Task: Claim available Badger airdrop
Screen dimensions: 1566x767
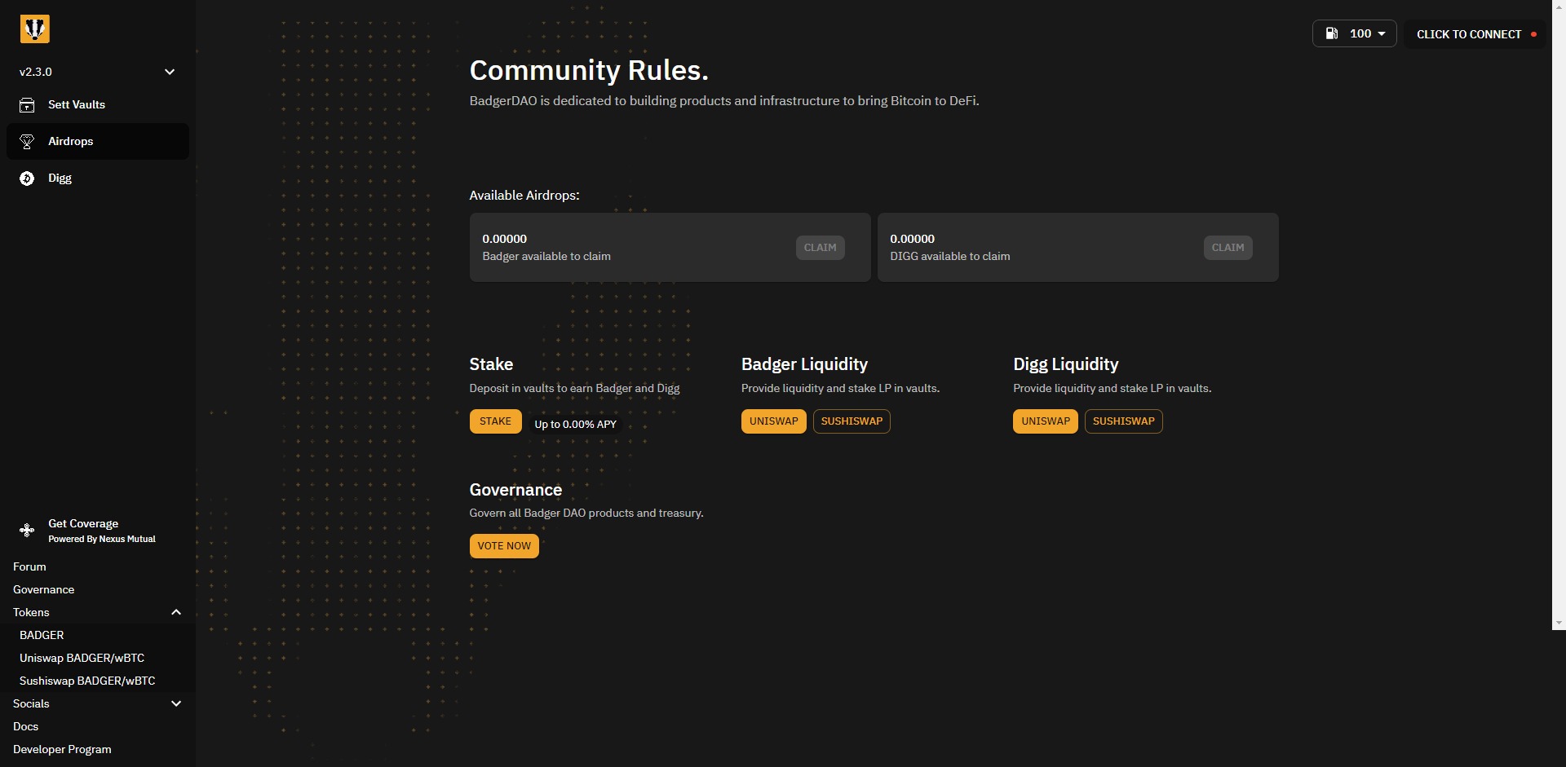Action: (x=820, y=248)
